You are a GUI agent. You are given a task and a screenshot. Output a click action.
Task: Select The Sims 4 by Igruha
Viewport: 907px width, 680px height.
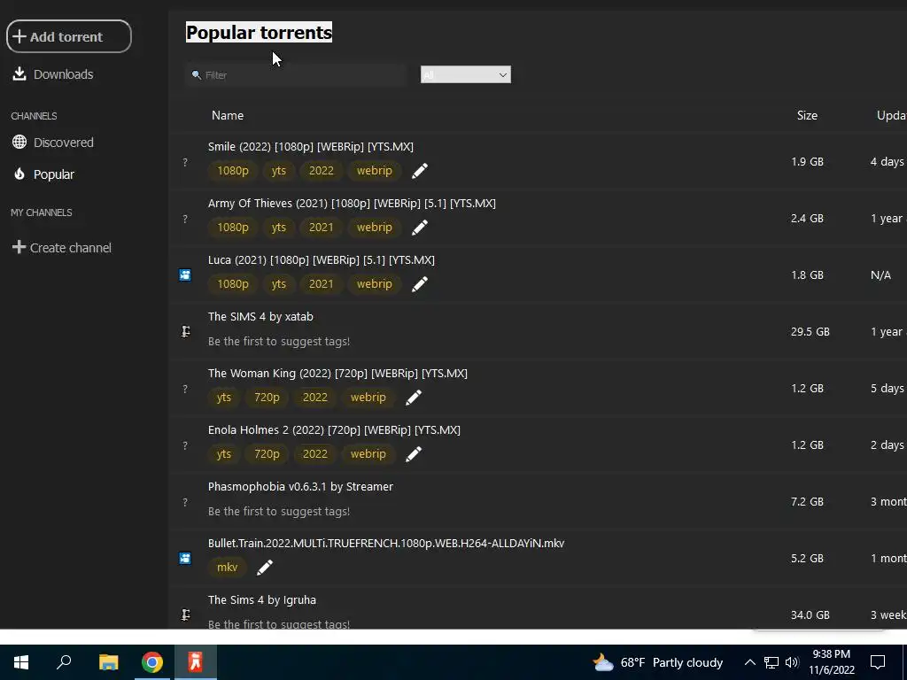pyautogui.click(x=262, y=599)
